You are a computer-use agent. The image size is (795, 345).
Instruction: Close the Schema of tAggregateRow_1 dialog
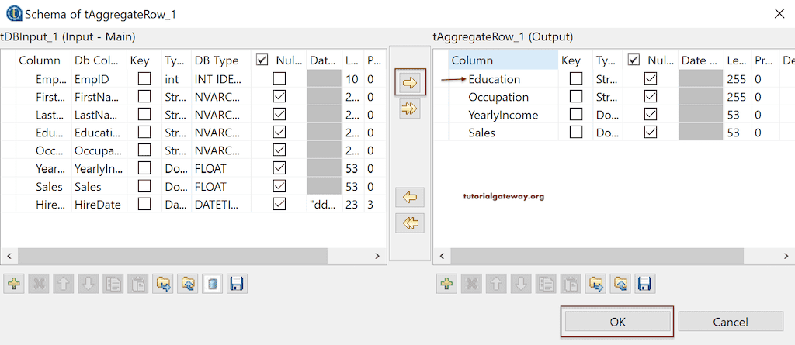tap(779, 14)
